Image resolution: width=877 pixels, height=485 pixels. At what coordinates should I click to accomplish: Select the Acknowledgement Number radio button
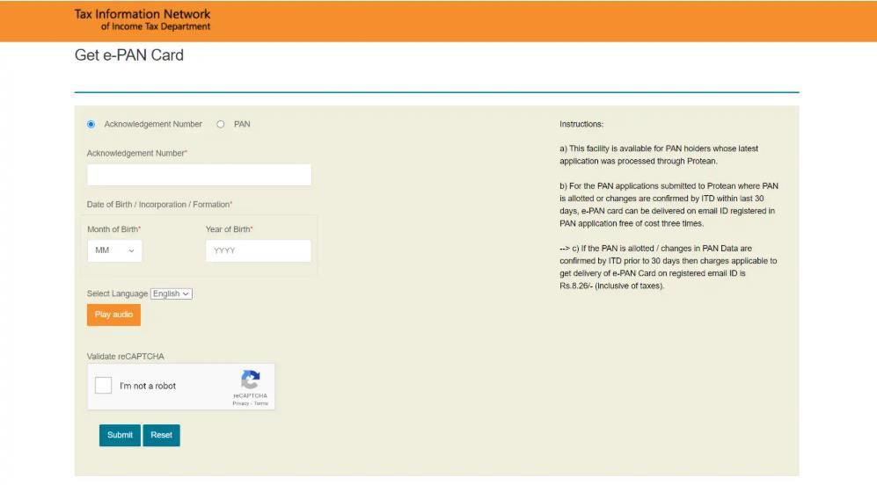(x=91, y=125)
